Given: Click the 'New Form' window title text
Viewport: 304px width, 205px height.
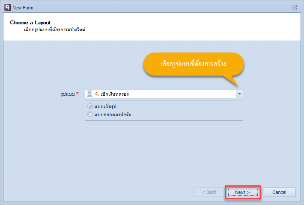Looking at the screenshot, I should pos(23,8).
